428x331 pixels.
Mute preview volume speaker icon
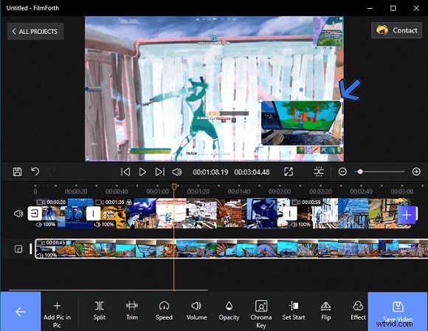tap(177, 172)
